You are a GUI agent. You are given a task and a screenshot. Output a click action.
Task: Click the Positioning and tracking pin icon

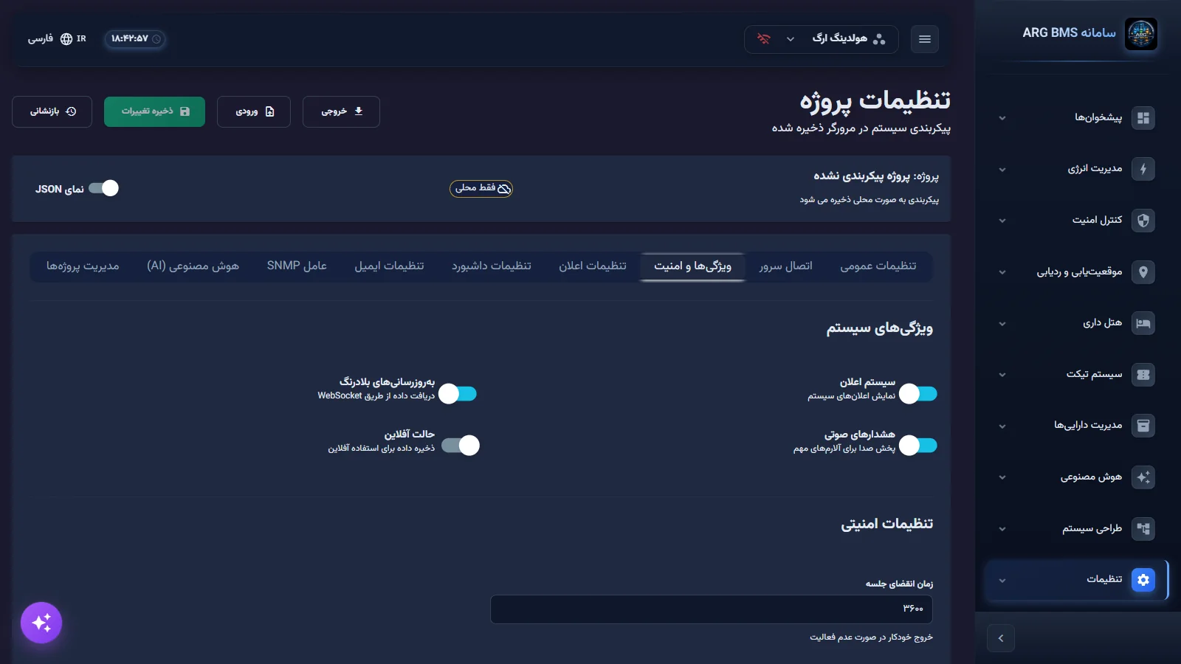point(1143,272)
